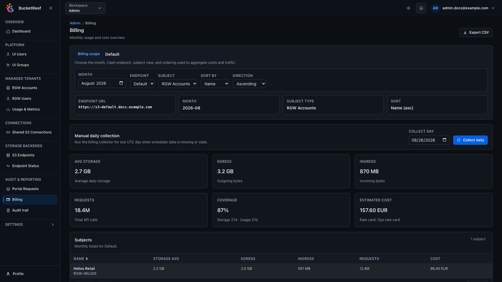Click the RGW-HELIOS identifier text
Image resolution: width=502 pixels, height=282 pixels.
[x=85, y=274]
